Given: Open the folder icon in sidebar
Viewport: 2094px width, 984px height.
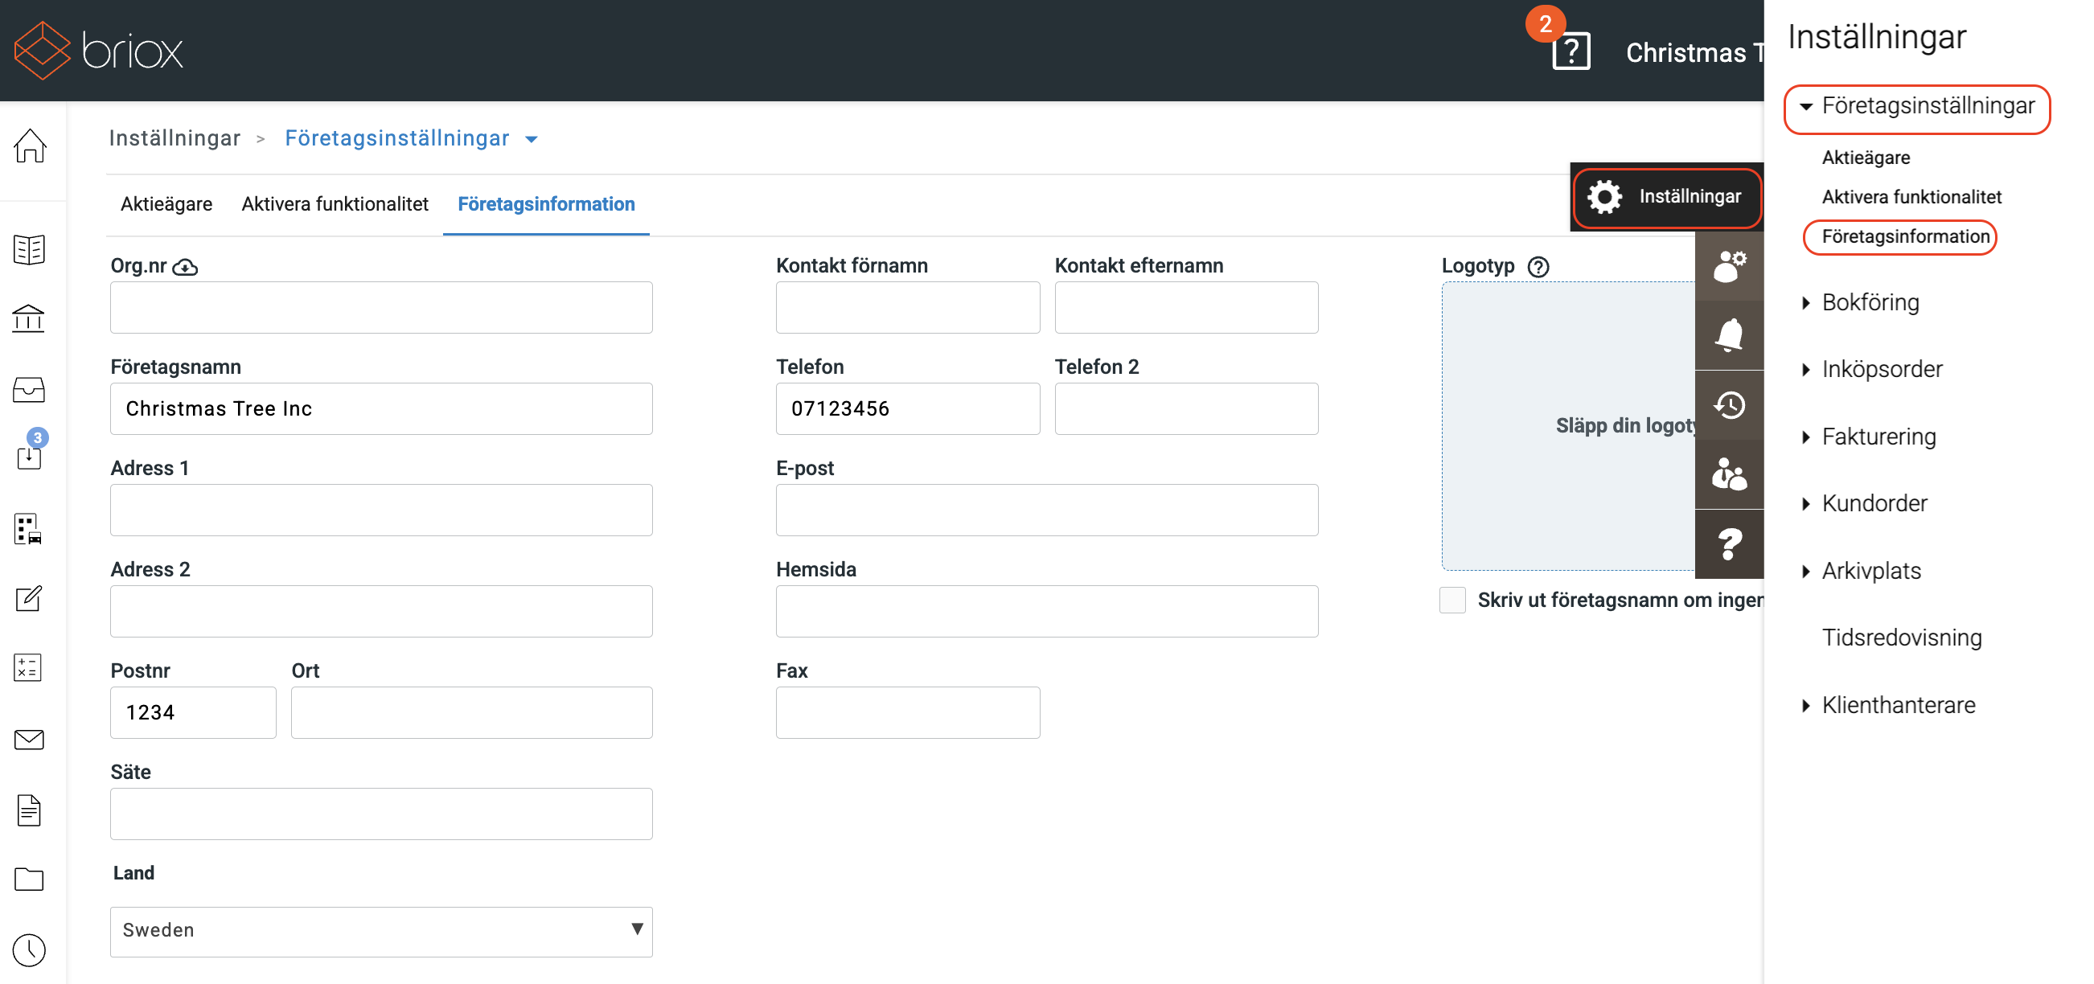Looking at the screenshot, I should (x=29, y=879).
